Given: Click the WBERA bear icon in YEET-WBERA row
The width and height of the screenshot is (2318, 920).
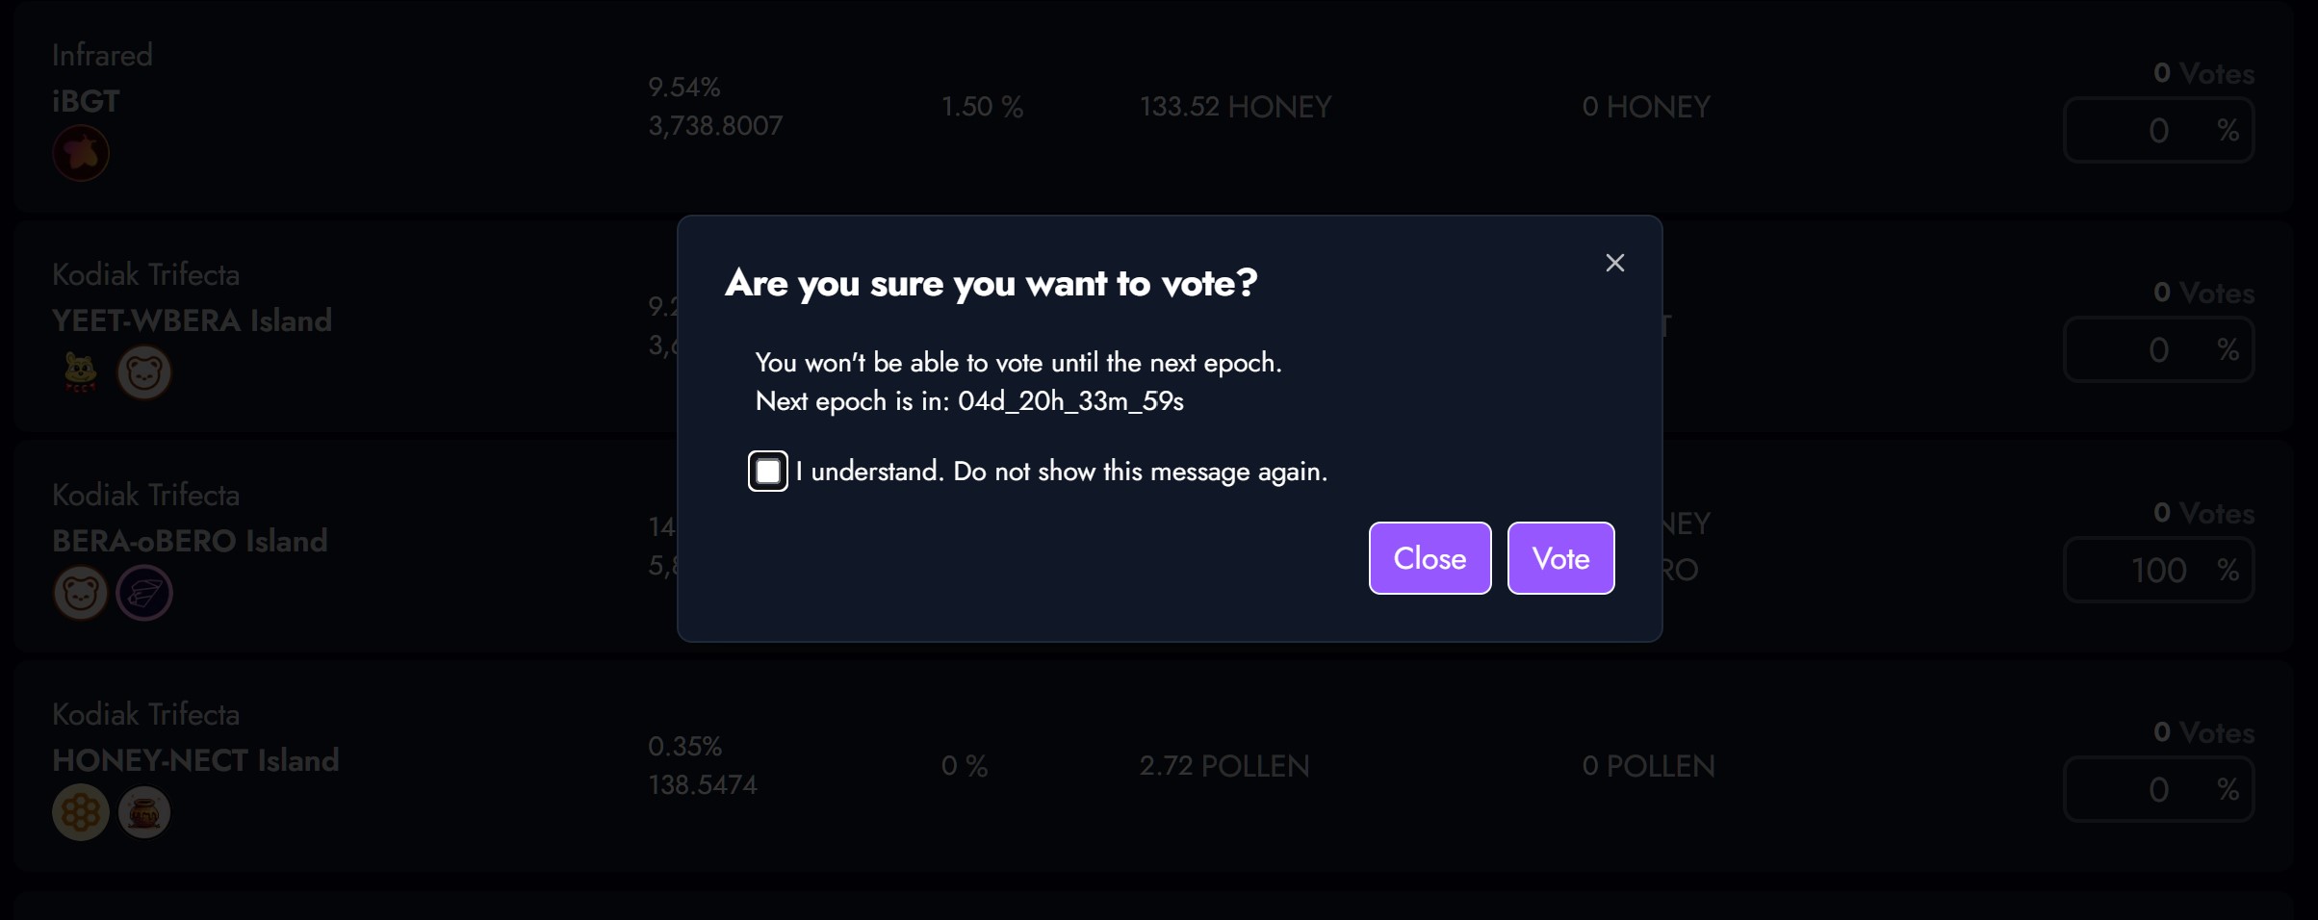Looking at the screenshot, I should pyautogui.click(x=144, y=372).
